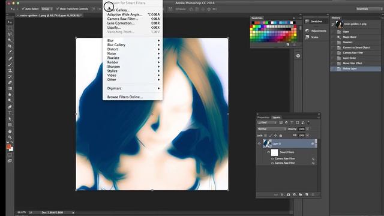Click the add layer style fx icon

[282, 194]
